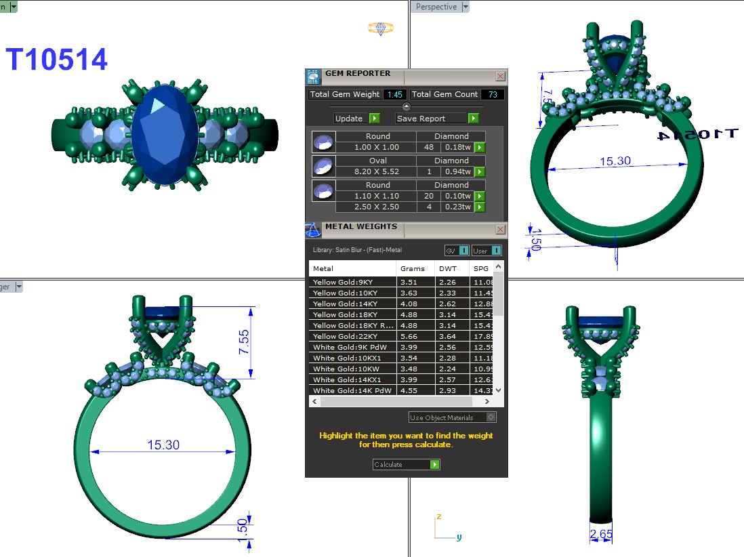Click the diamond ring logo icon
This screenshot has height=557, width=744.
[381, 28]
